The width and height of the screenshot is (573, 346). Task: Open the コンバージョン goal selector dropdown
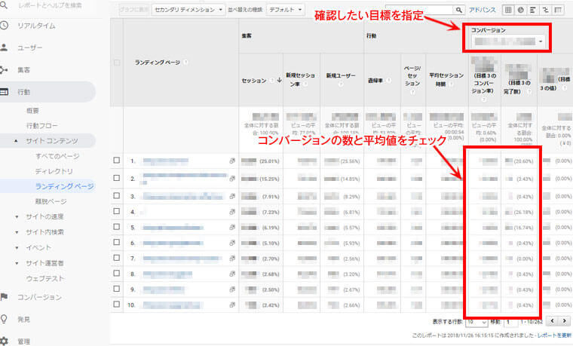508,41
